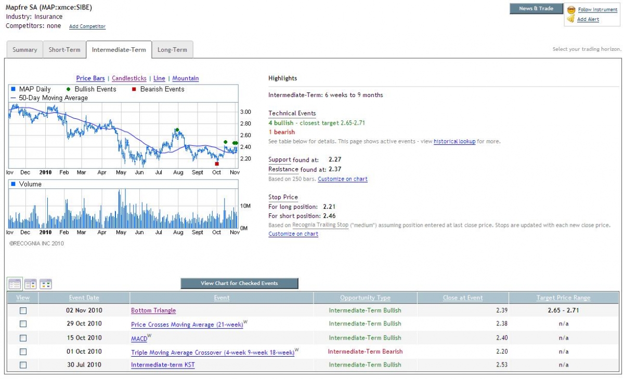
Task: Enable the Intermediate-term KST event checkbox
Action: point(23,365)
